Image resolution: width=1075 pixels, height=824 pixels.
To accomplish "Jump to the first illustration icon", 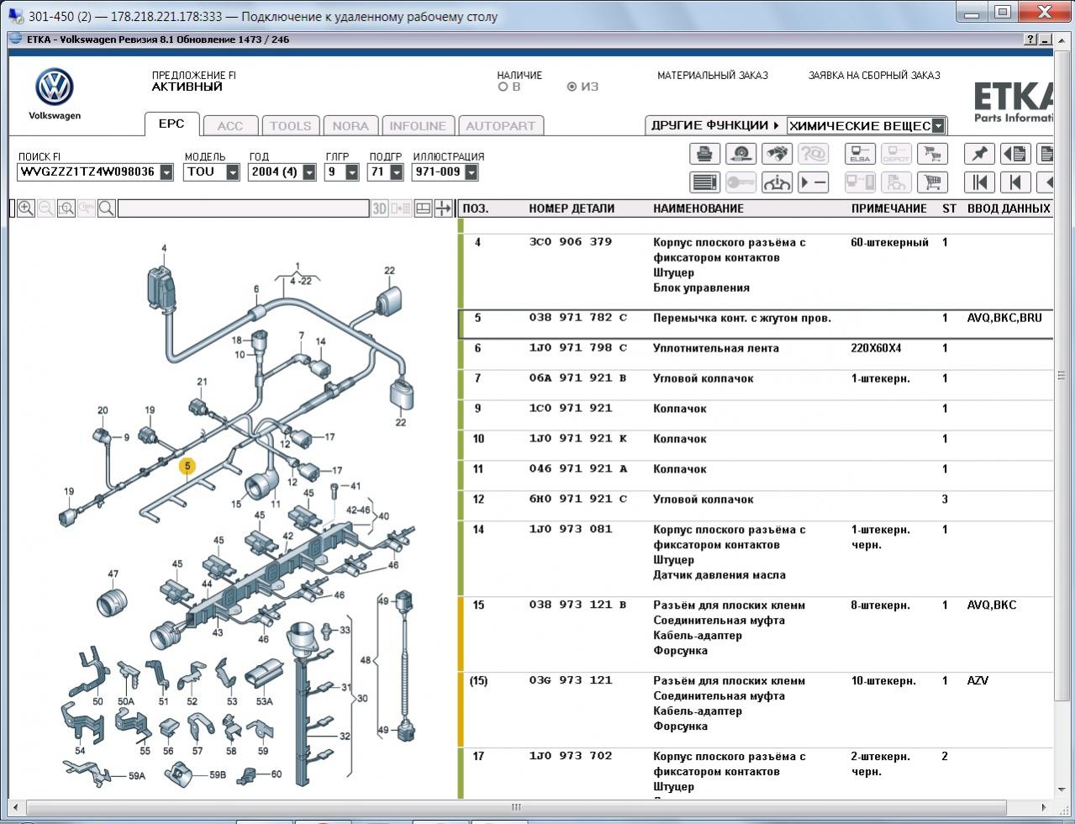I will [x=979, y=182].
